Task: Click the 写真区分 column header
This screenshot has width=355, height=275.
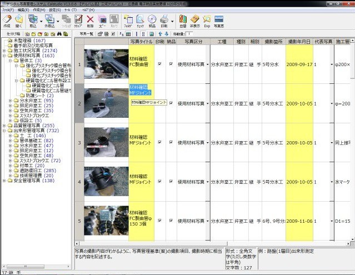Action: (x=193, y=42)
